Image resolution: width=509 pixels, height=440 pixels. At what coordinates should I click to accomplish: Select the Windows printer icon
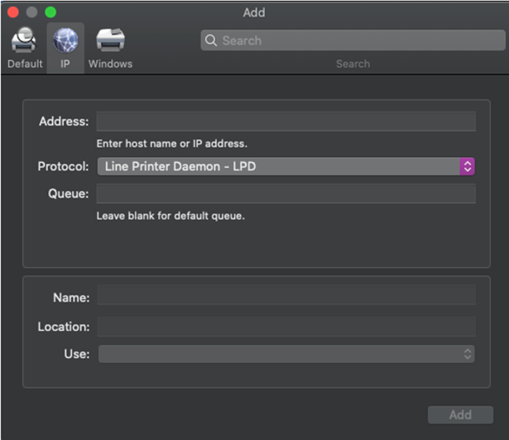110,41
